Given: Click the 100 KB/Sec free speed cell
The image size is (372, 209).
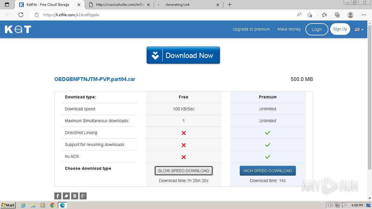Looking at the screenshot, I should (184, 109).
